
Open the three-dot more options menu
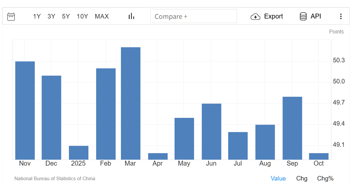tap(341, 17)
